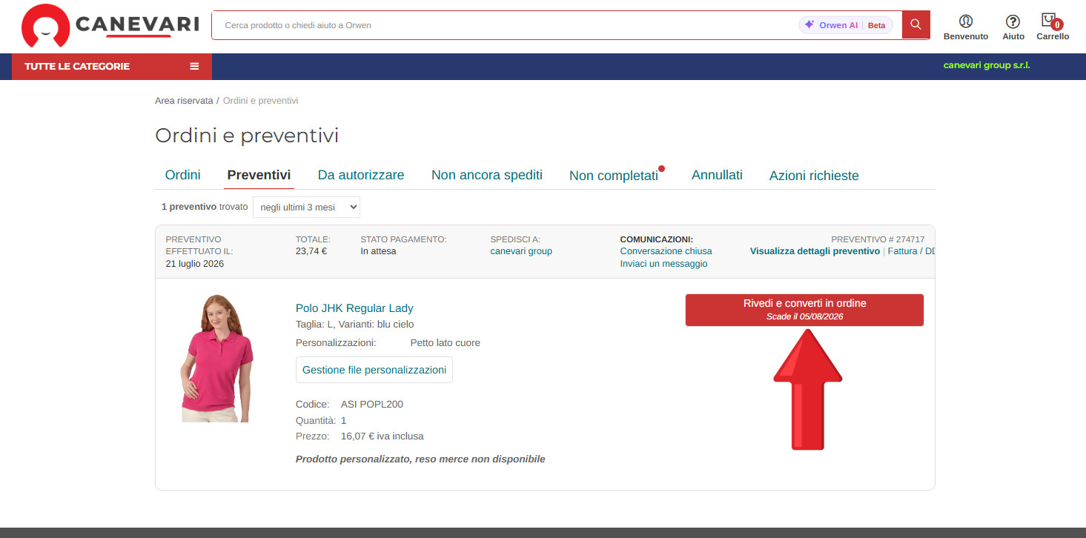Click the price 16,07 € iva inclusa
1086x538 pixels.
[x=383, y=436]
